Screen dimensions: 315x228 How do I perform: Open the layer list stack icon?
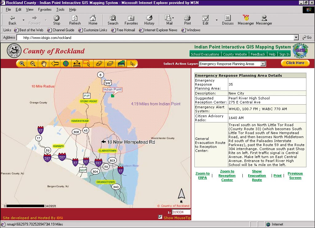110,64
